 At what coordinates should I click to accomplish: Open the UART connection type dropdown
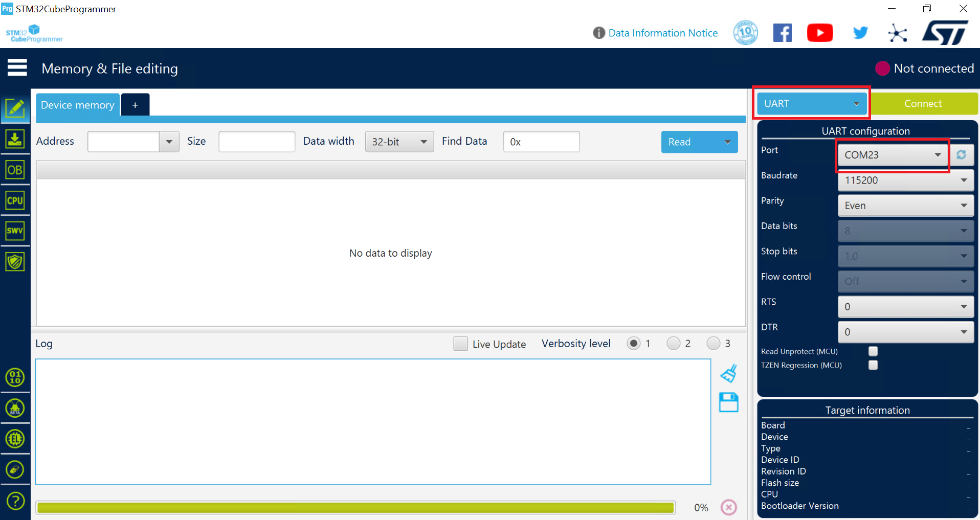coord(812,103)
